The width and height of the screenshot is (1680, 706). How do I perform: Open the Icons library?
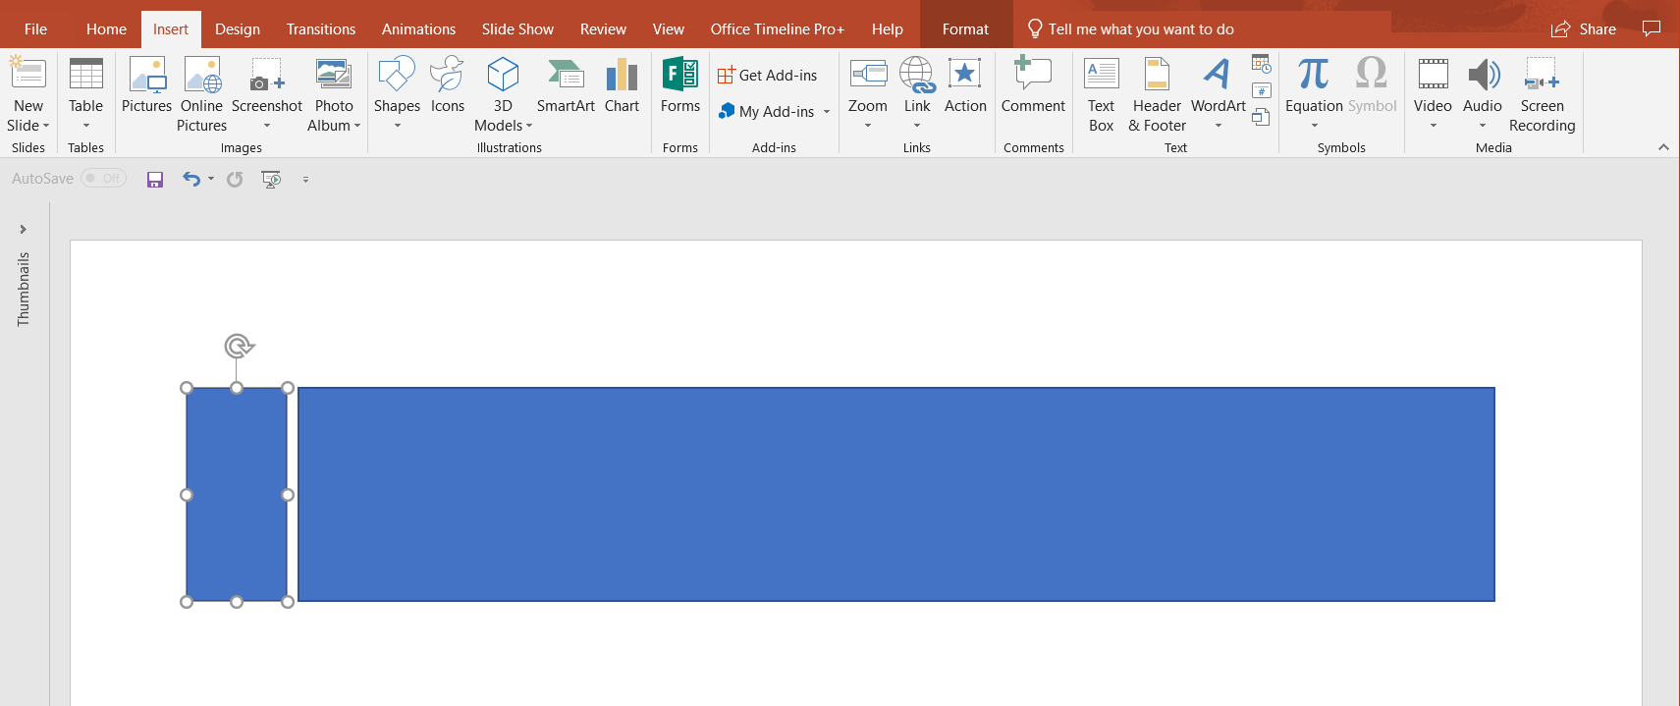point(447,86)
